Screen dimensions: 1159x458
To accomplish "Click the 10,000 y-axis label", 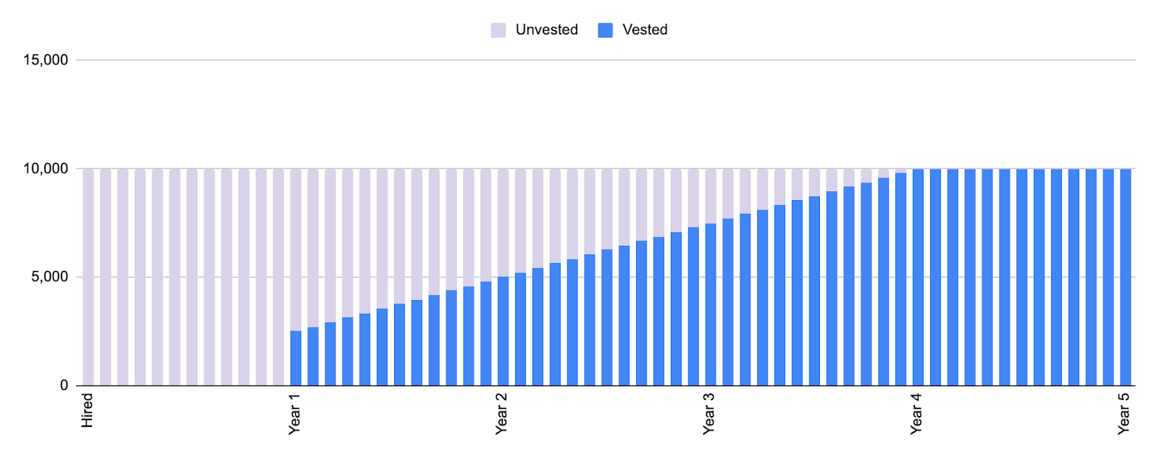I will 46,169.
